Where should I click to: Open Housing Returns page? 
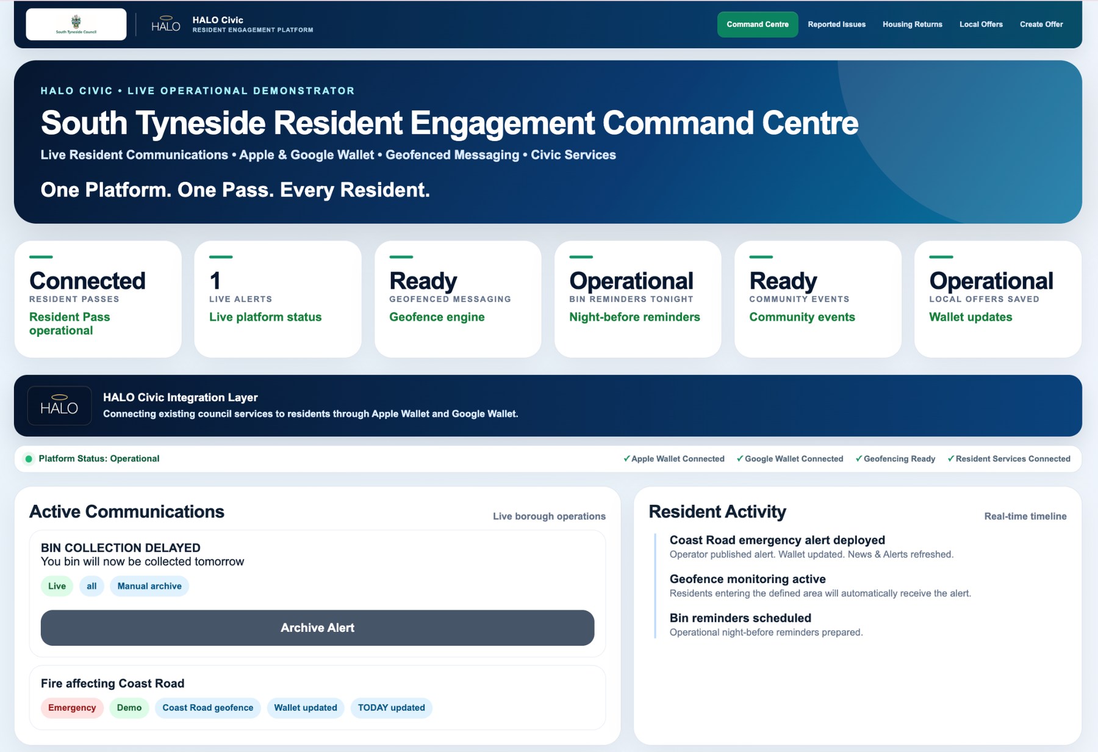click(913, 24)
